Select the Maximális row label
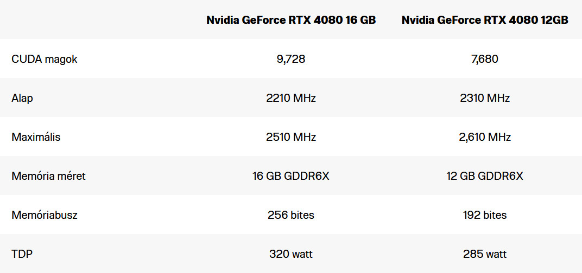The height and width of the screenshot is (273, 582). pos(36,137)
